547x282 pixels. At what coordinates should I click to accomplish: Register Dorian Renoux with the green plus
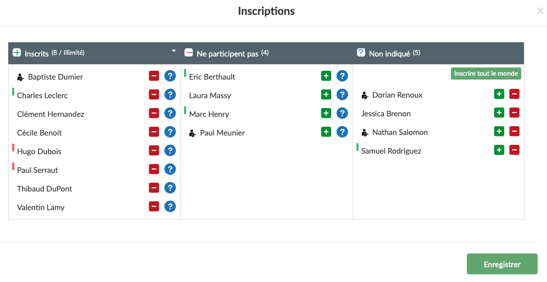(499, 94)
